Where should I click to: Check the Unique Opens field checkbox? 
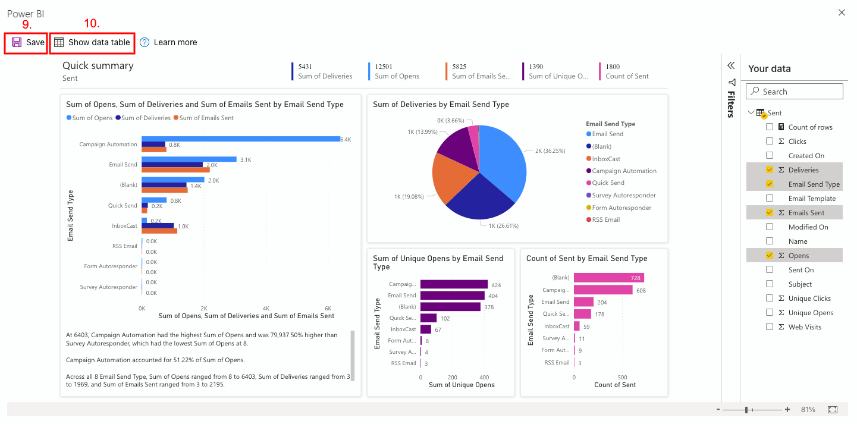(770, 313)
